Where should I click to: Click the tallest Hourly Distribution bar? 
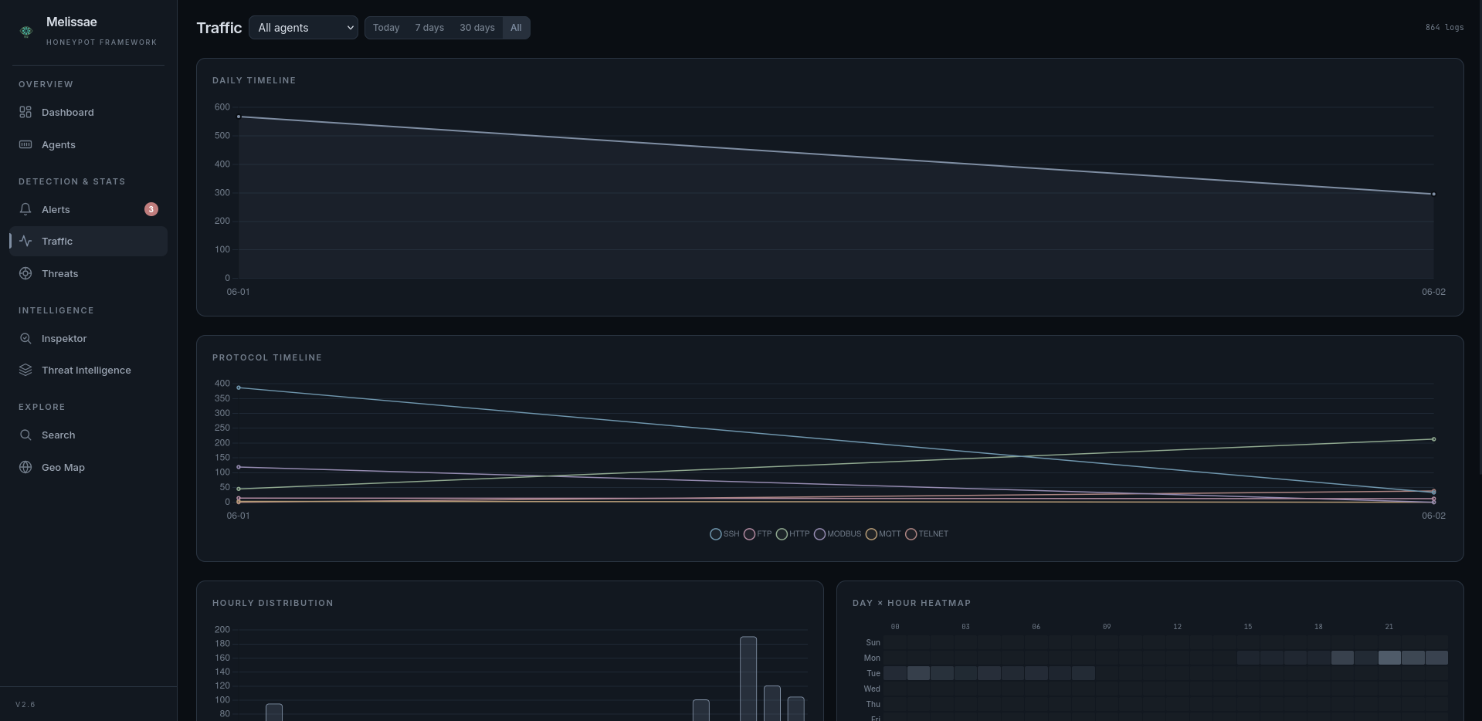click(748, 679)
